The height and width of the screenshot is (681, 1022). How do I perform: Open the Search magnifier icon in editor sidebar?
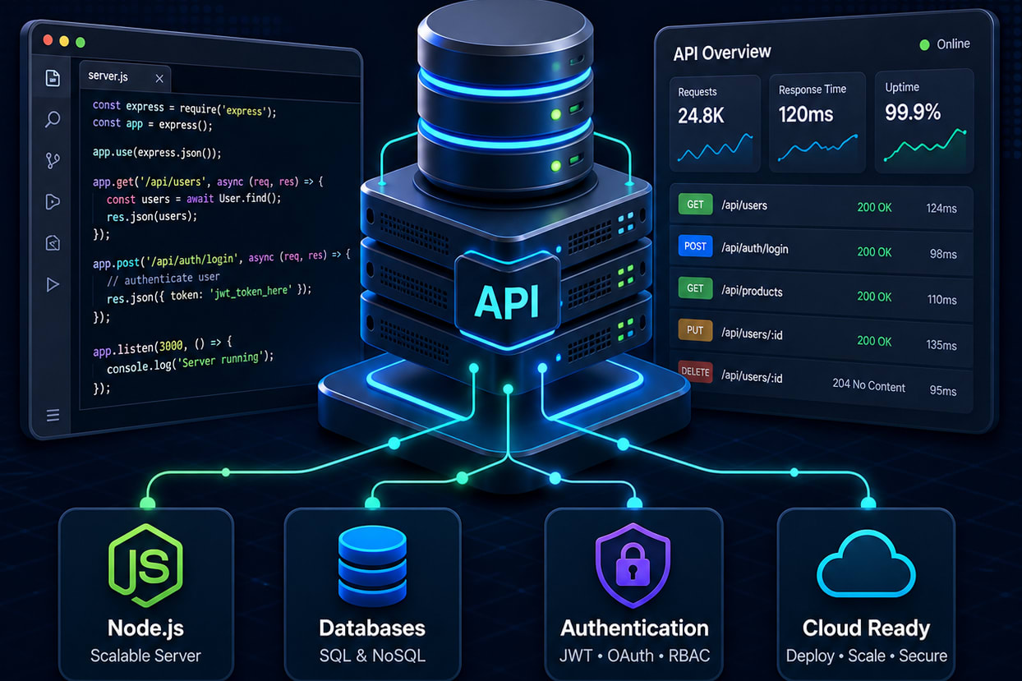coord(53,119)
